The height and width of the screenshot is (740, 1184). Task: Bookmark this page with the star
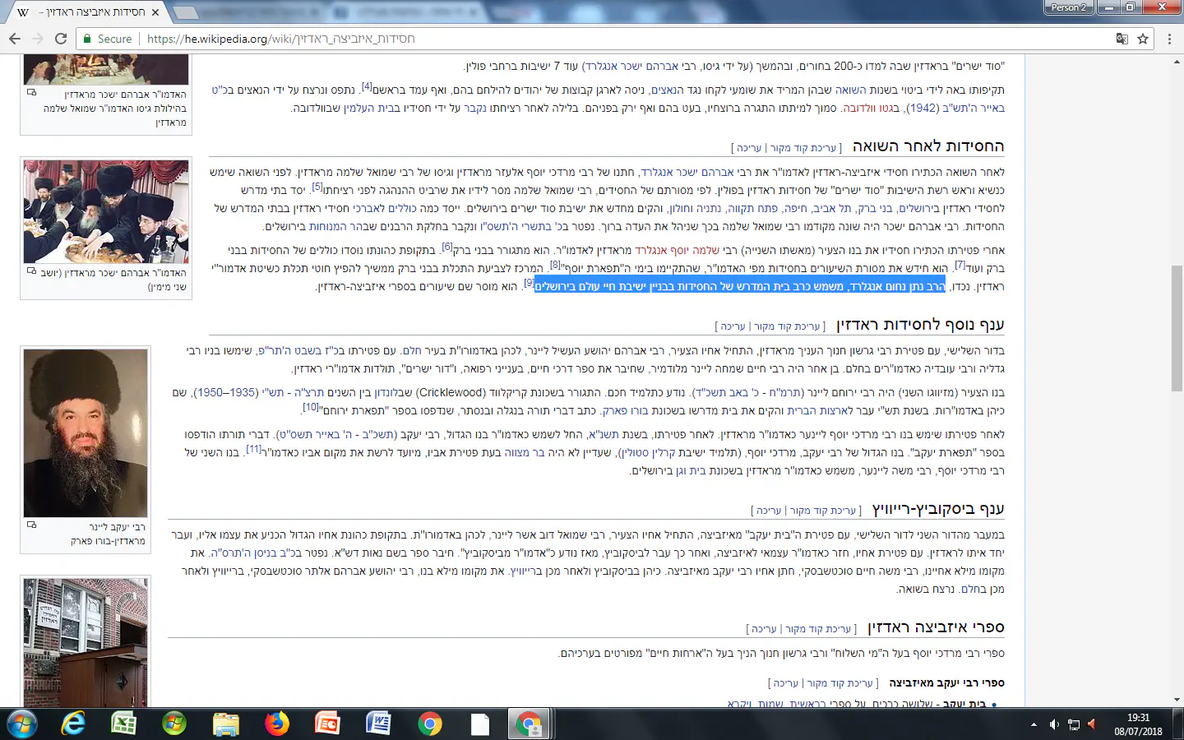tap(1143, 39)
